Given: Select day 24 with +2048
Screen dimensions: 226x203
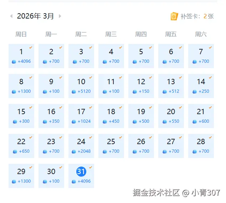Looking at the screenshot, I should [x=81, y=146].
